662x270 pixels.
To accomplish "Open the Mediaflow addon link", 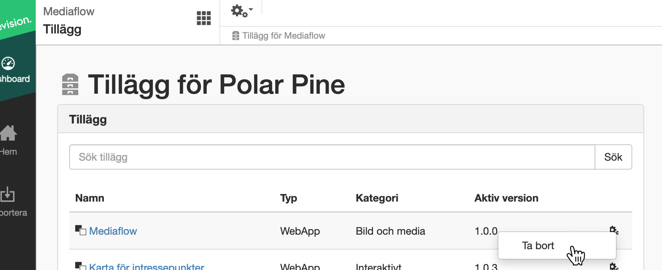I will click(113, 231).
